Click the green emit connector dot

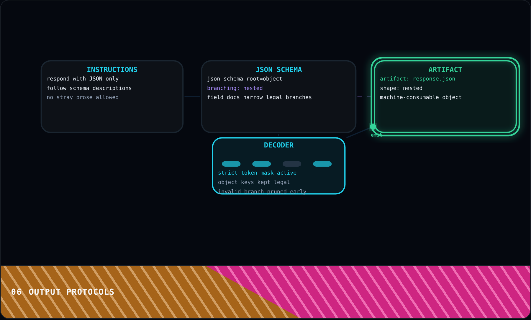click(x=373, y=127)
